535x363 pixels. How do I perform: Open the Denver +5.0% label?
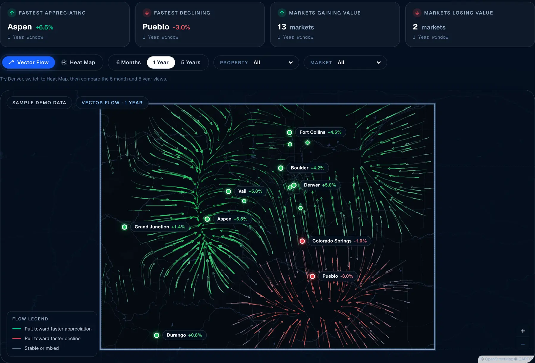coord(320,185)
